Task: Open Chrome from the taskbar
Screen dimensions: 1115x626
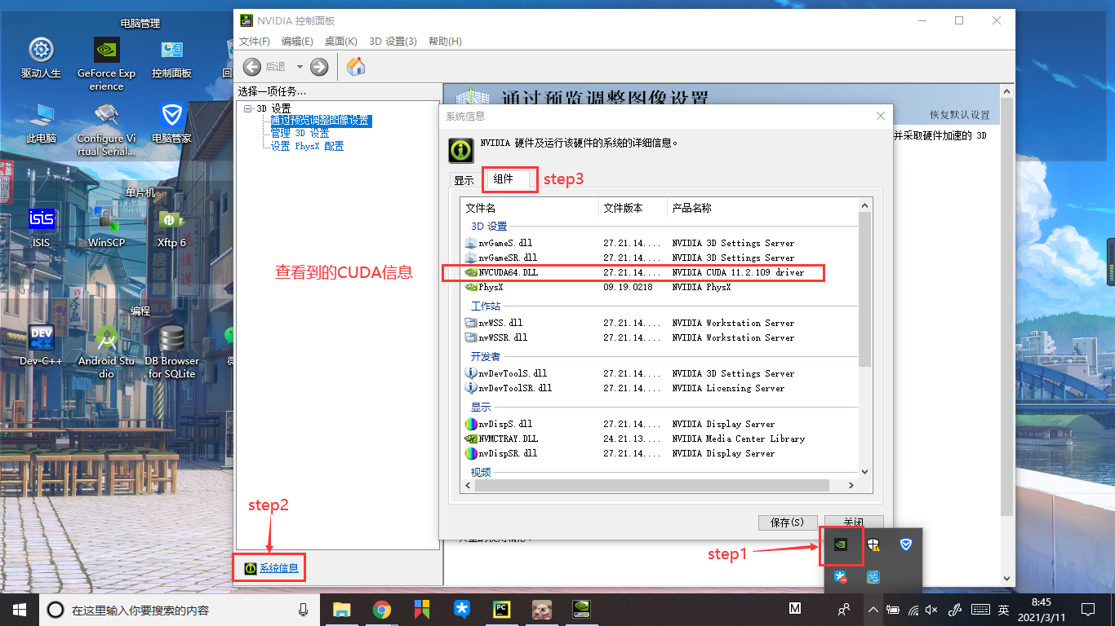Action: click(x=381, y=609)
